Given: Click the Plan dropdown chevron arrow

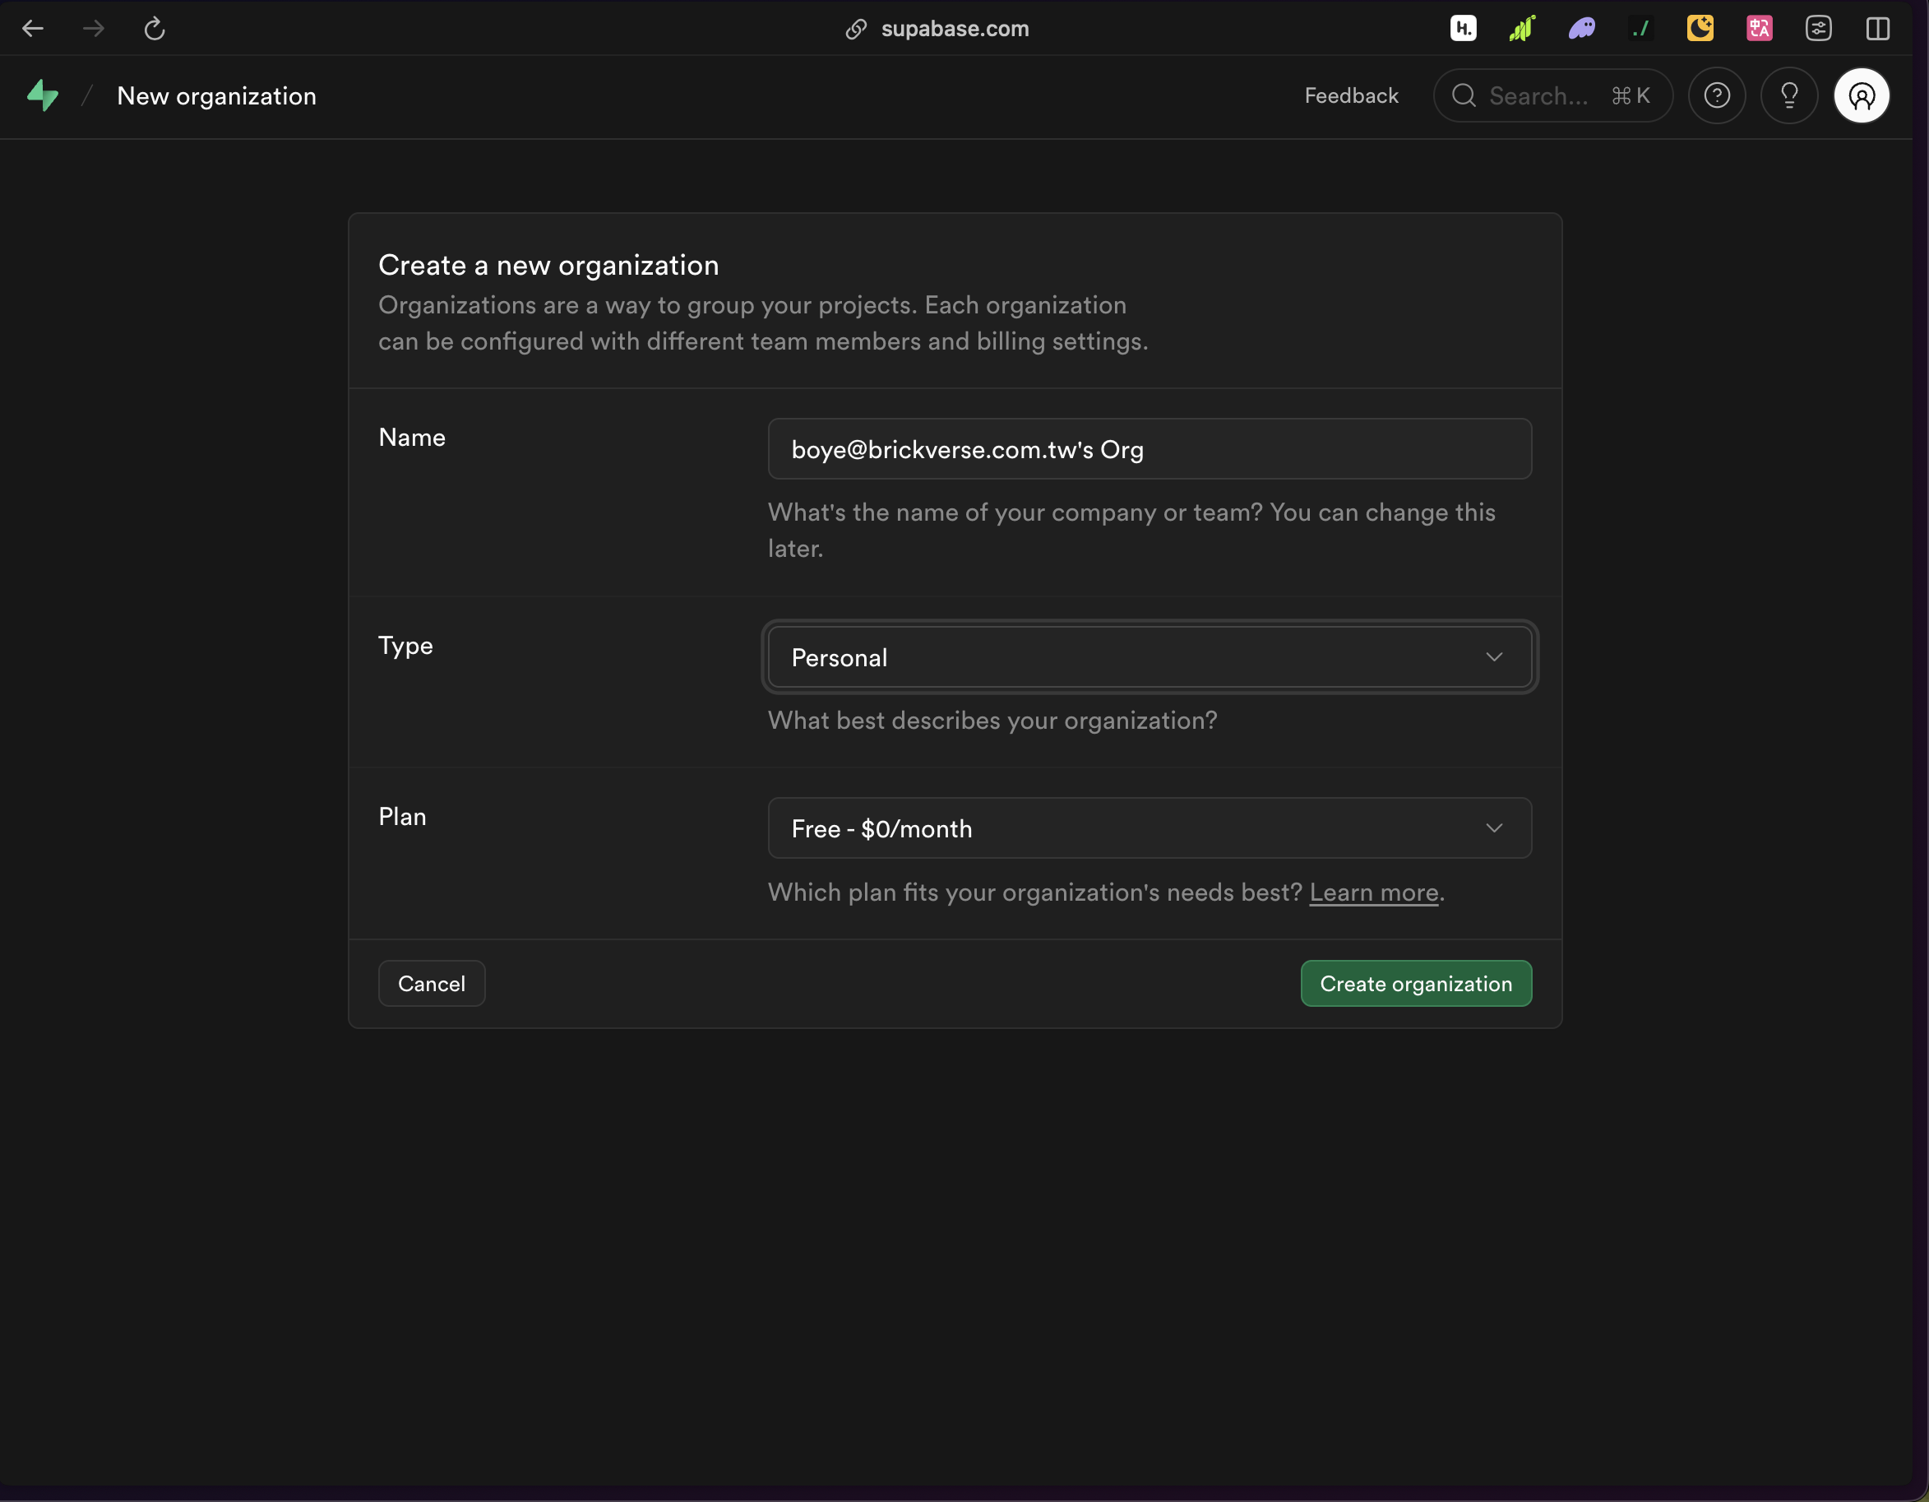Looking at the screenshot, I should (x=1493, y=829).
